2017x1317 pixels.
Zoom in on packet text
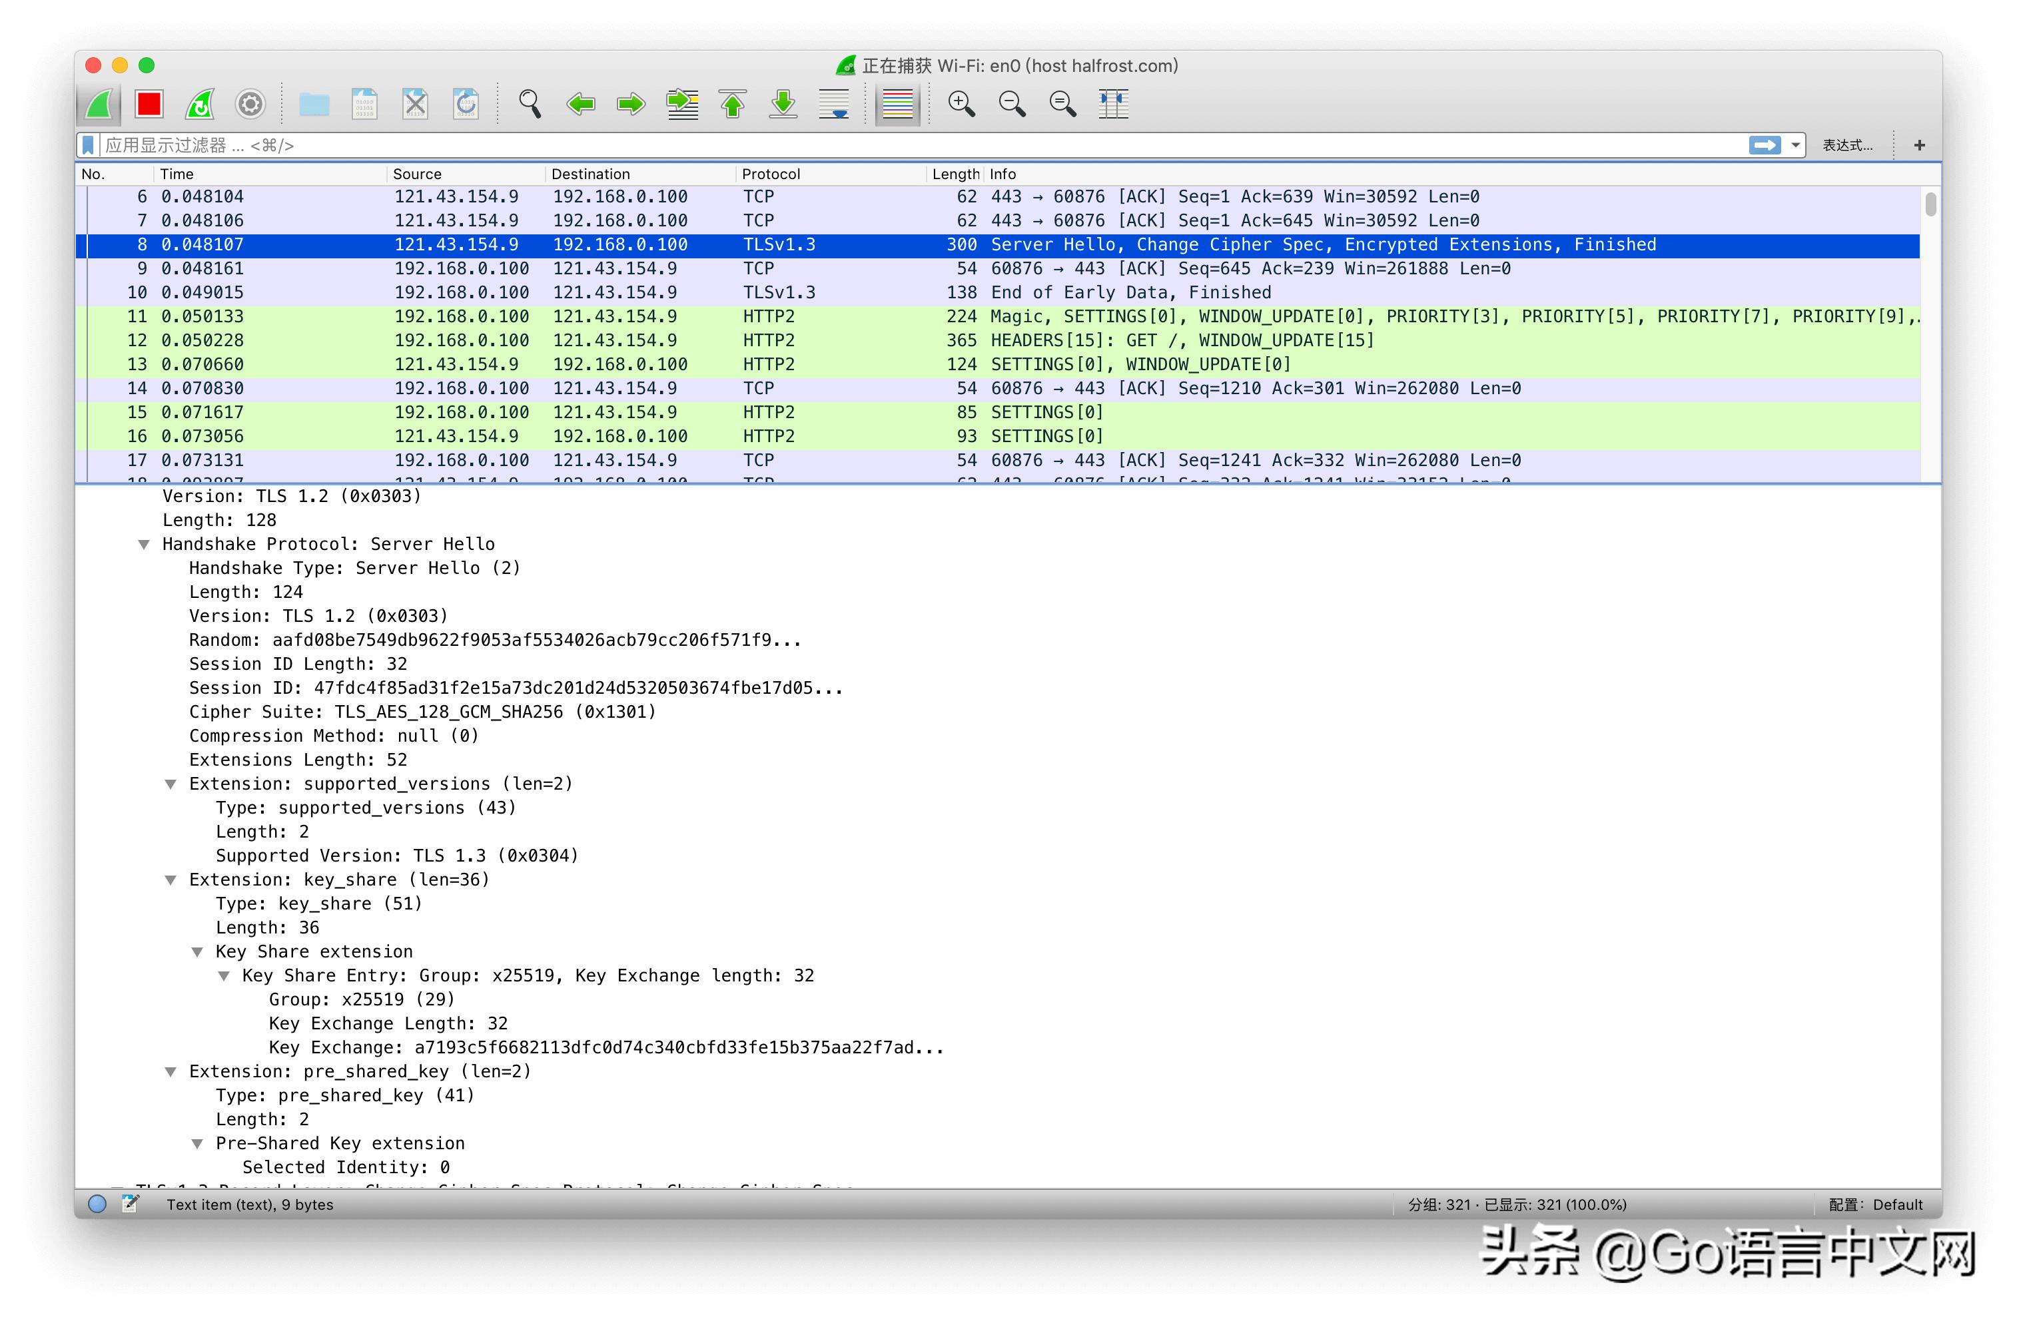[x=961, y=104]
